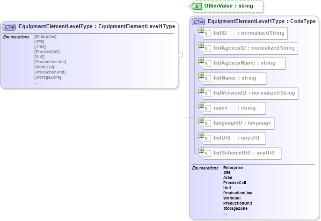Select the gray [WorkCell] enumeration
The height and width of the screenshot is (221, 321).
click(x=44, y=67)
